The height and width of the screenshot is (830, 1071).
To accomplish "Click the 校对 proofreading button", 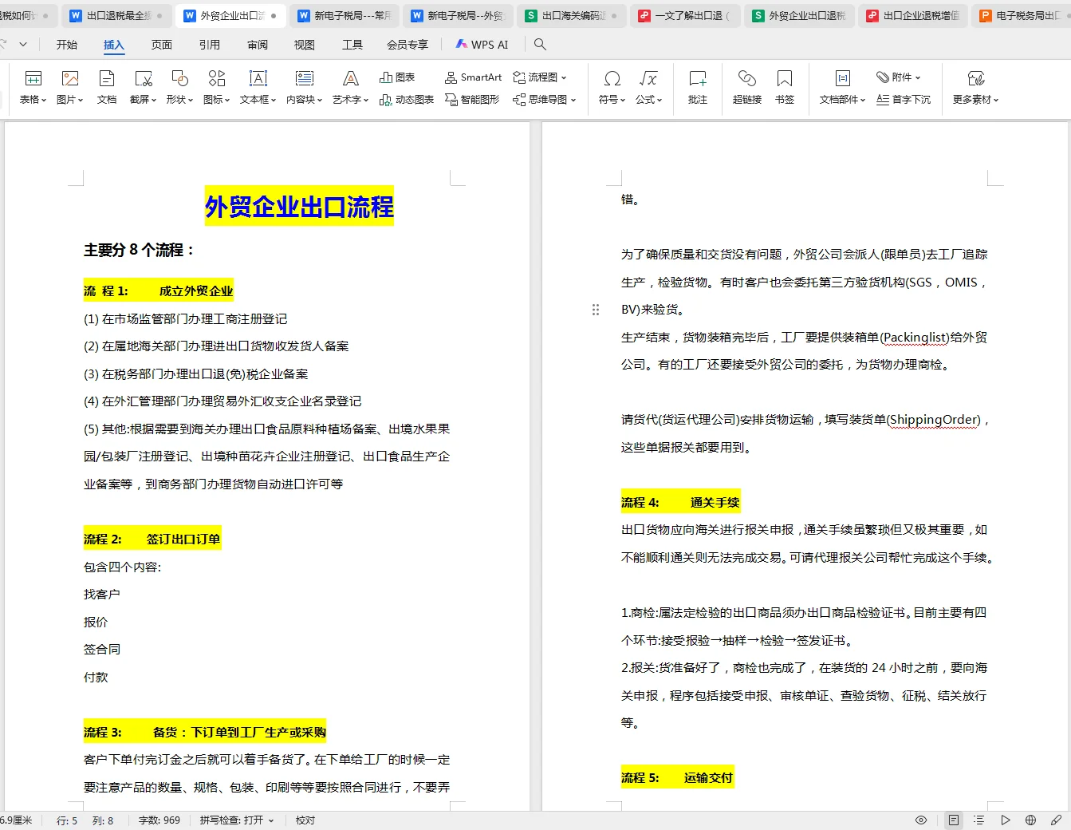I will click(304, 820).
